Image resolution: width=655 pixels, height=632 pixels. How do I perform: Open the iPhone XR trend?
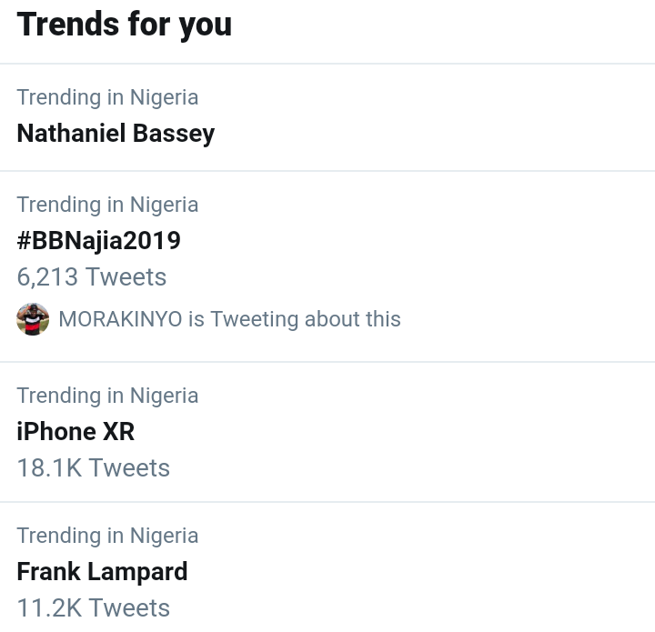click(76, 432)
